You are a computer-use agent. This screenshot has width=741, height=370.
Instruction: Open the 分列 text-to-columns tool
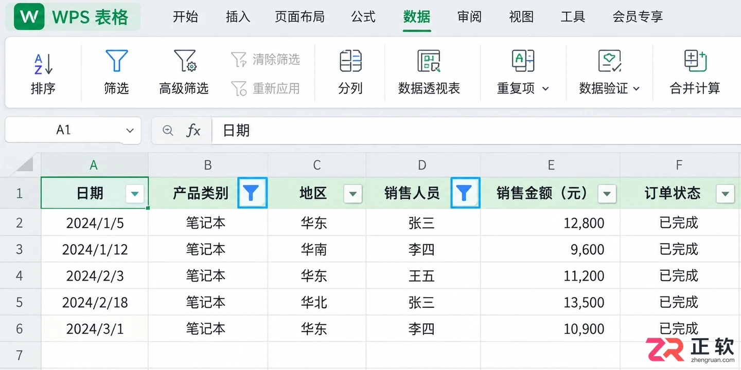tap(350, 72)
